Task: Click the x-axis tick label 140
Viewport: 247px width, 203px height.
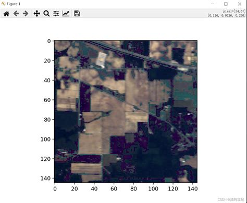Action: coord(193,189)
